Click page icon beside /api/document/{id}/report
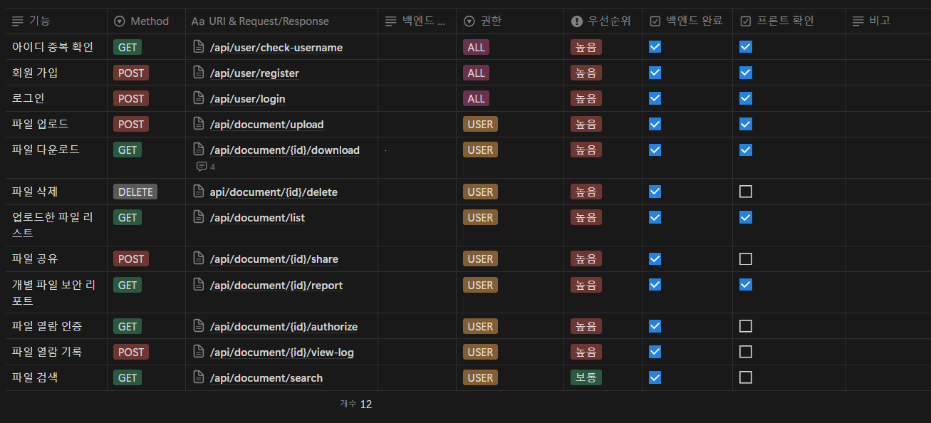The image size is (931, 423). (199, 285)
